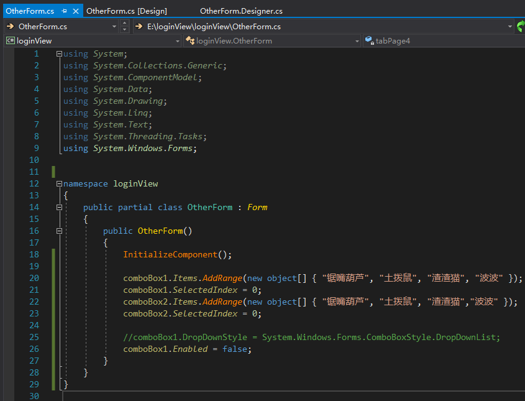Click the C# icon beside loginView project name
Image resolution: width=525 pixels, height=401 pixels.
click(x=10, y=40)
